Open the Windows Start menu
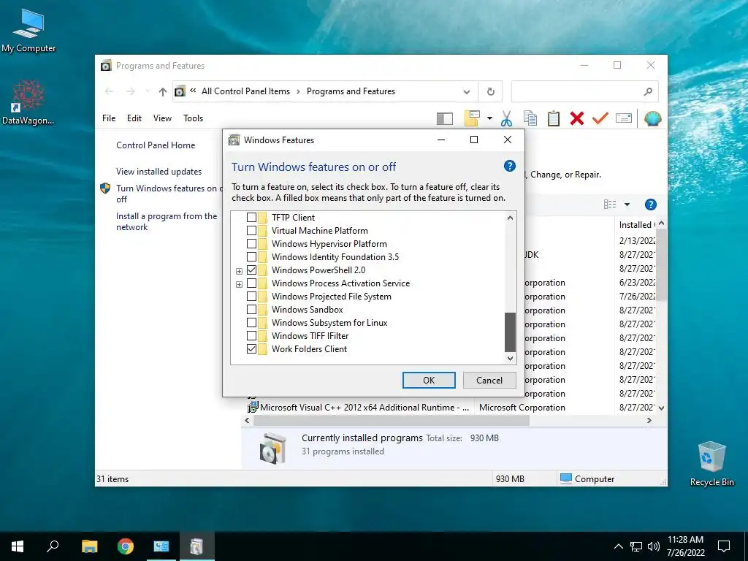The image size is (748, 561). 18,546
